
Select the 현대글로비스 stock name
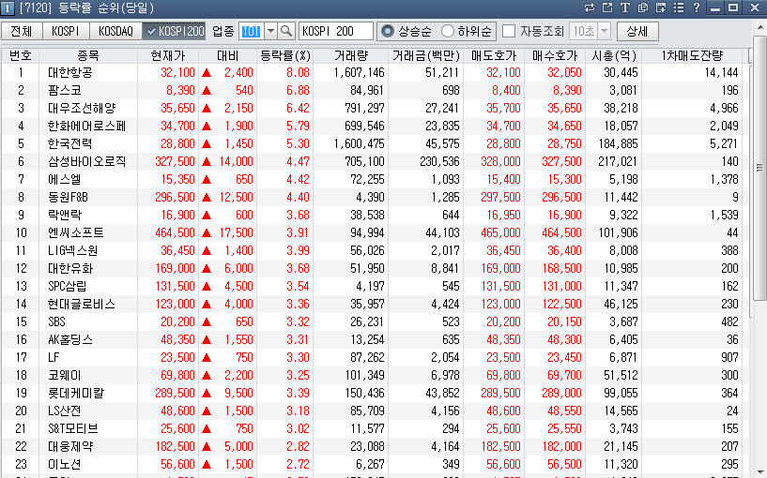coord(81,305)
